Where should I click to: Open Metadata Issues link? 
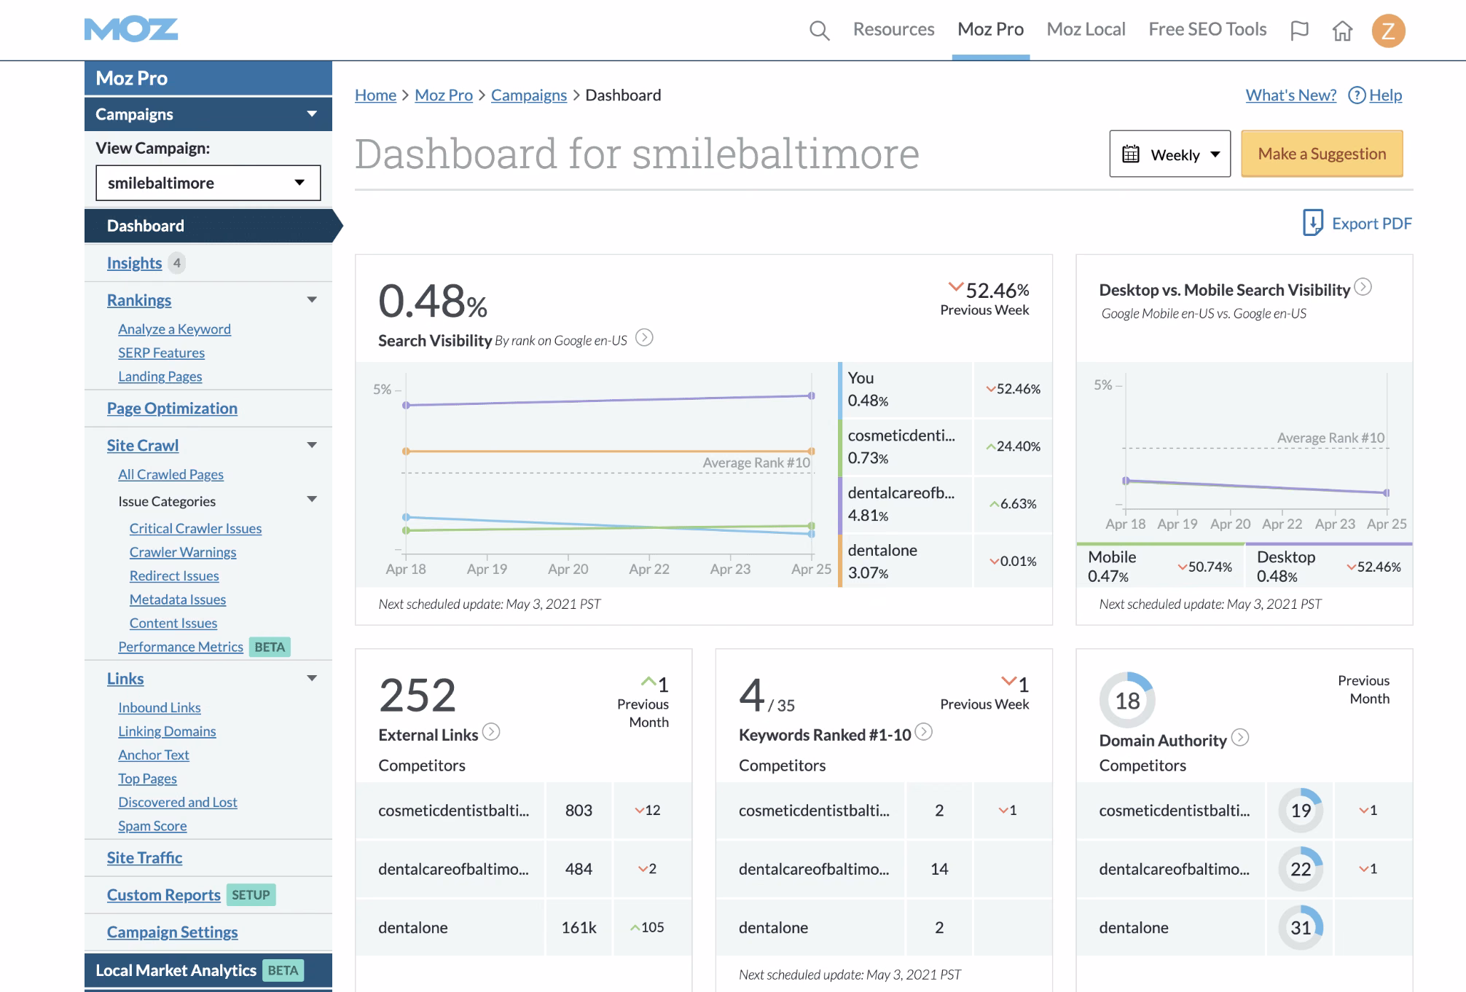coord(177,599)
